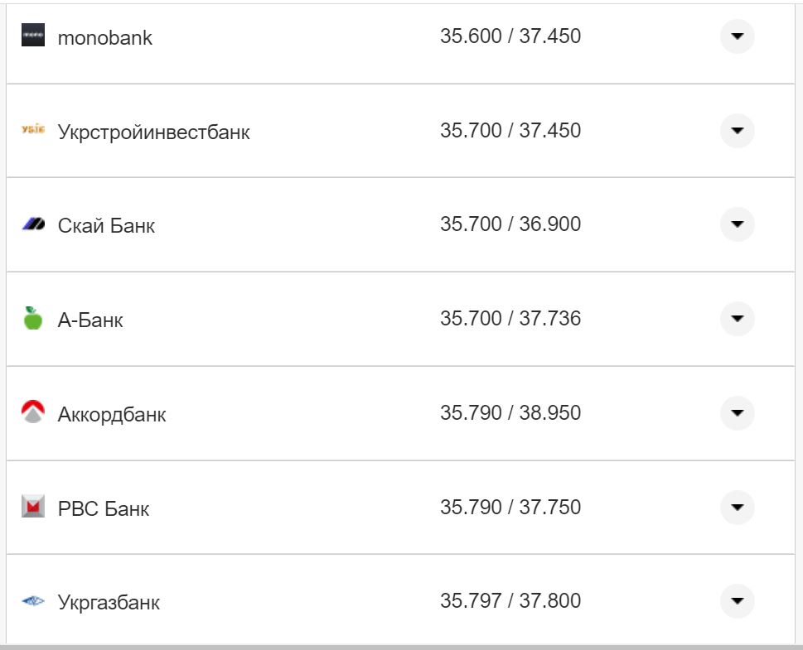
Task: Select the А-Банк bank name
Action: (89, 319)
